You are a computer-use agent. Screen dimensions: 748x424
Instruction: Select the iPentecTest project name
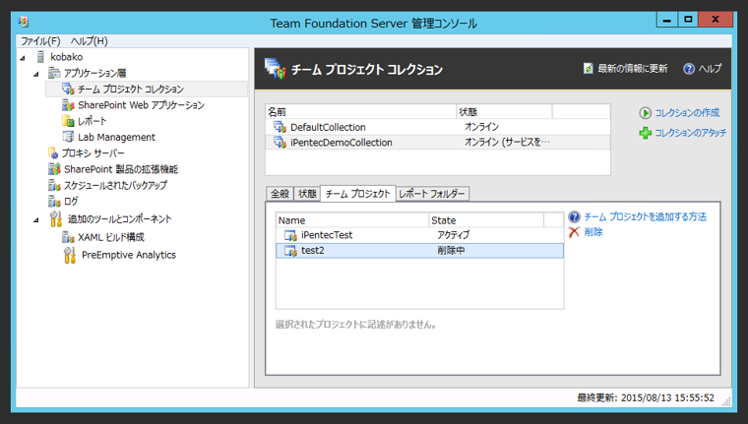click(327, 235)
